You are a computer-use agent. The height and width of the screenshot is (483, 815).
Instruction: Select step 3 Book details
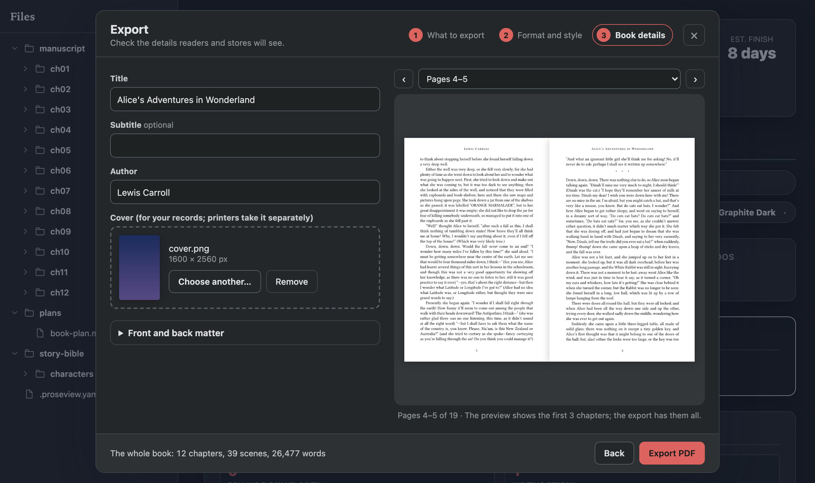(x=632, y=35)
